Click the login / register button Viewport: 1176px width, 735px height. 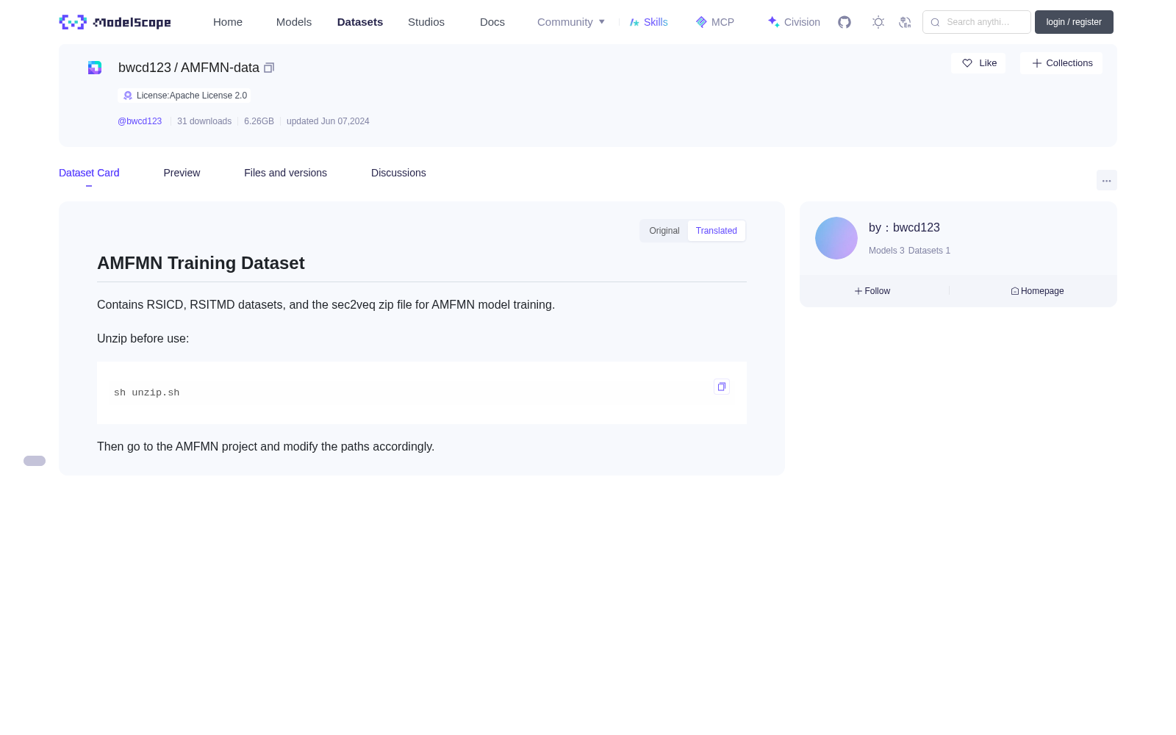(x=1074, y=22)
